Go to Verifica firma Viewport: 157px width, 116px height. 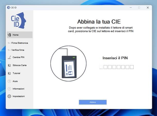pyautogui.click(x=18, y=50)
